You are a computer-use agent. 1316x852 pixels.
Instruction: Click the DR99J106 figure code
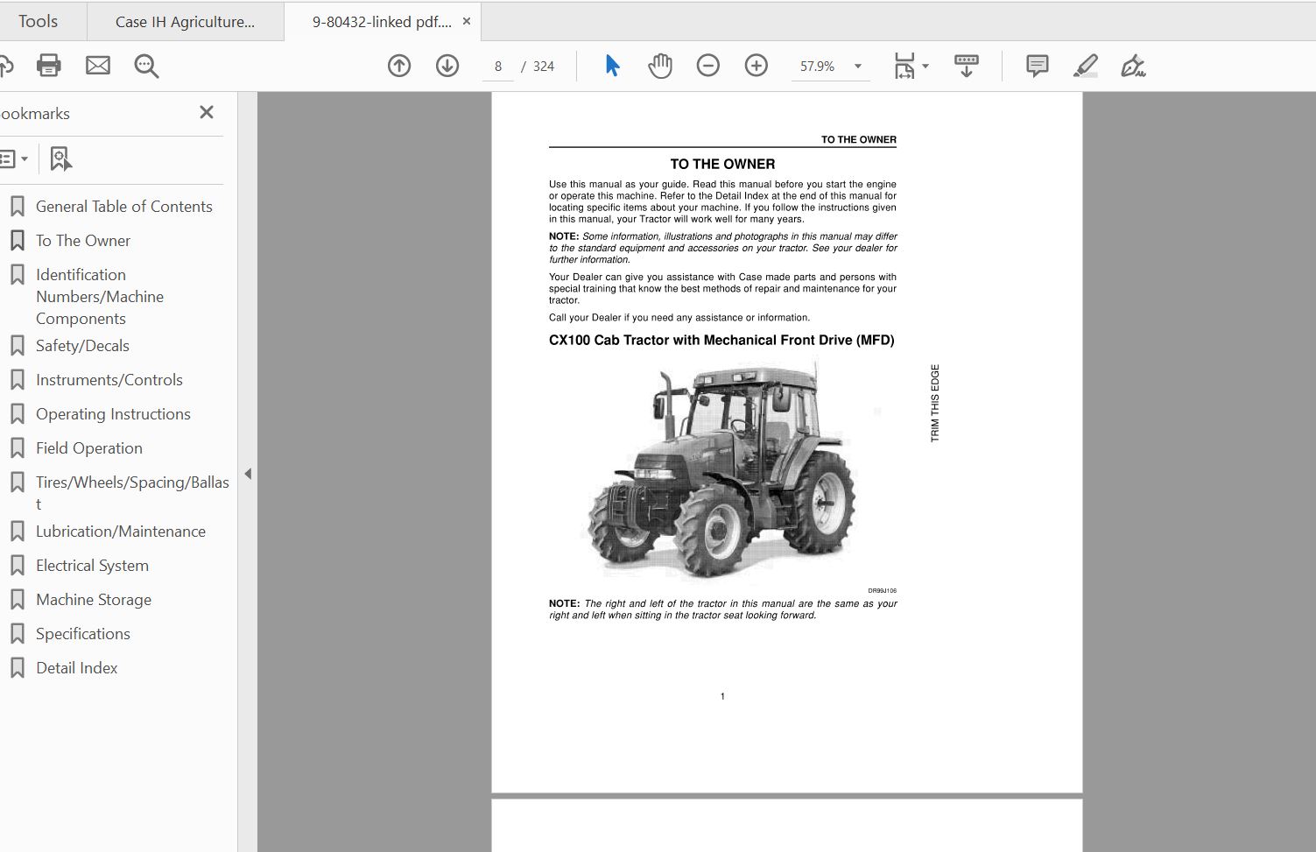coord(883,591)
